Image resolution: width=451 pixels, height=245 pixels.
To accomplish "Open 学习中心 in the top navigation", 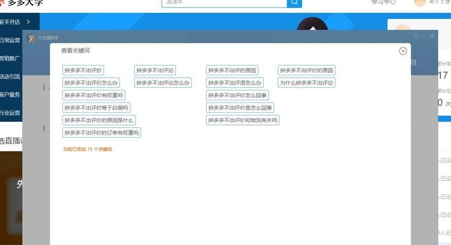I will [x=384, y=2].
